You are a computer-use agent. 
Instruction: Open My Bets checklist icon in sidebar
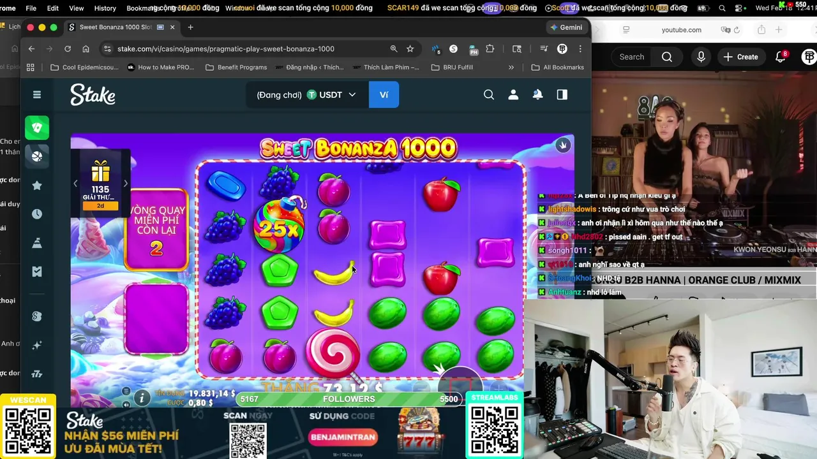[37, 272]
